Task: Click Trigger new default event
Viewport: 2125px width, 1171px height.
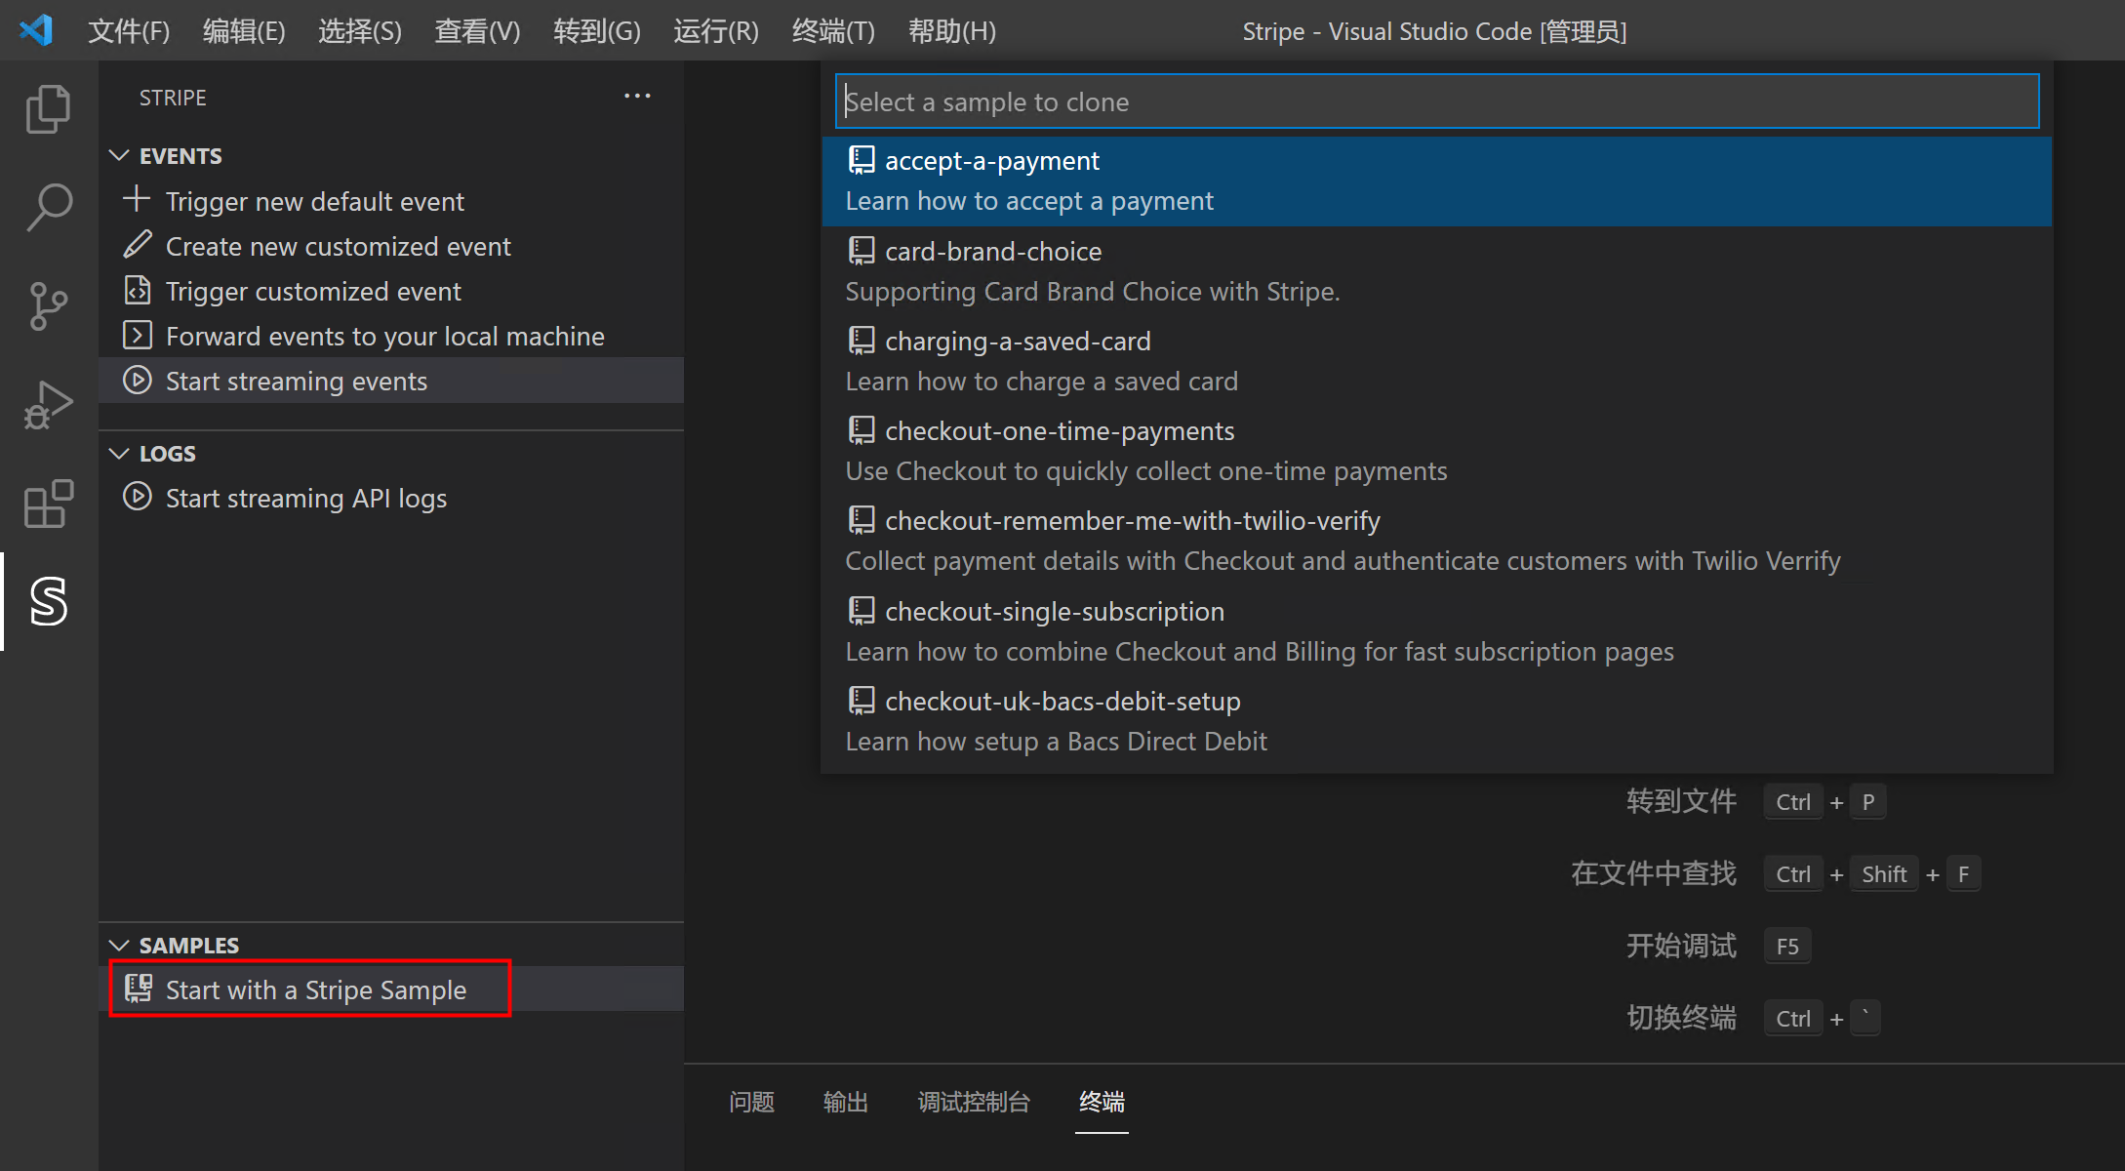Action: point(390,201)
